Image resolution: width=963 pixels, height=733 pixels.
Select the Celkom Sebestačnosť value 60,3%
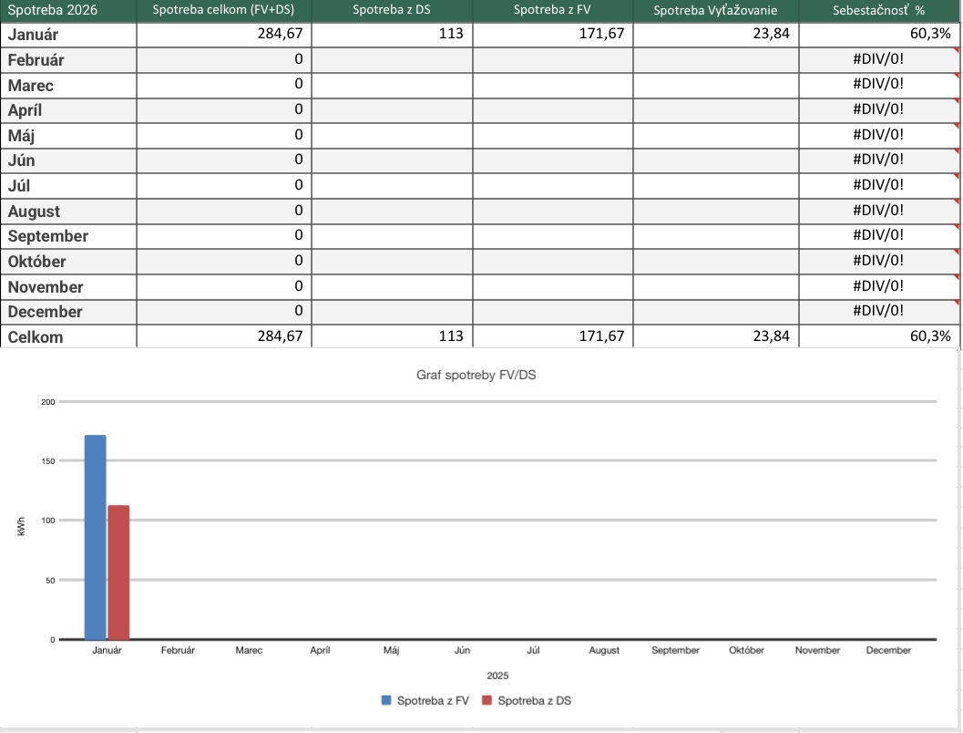[878, 336]
